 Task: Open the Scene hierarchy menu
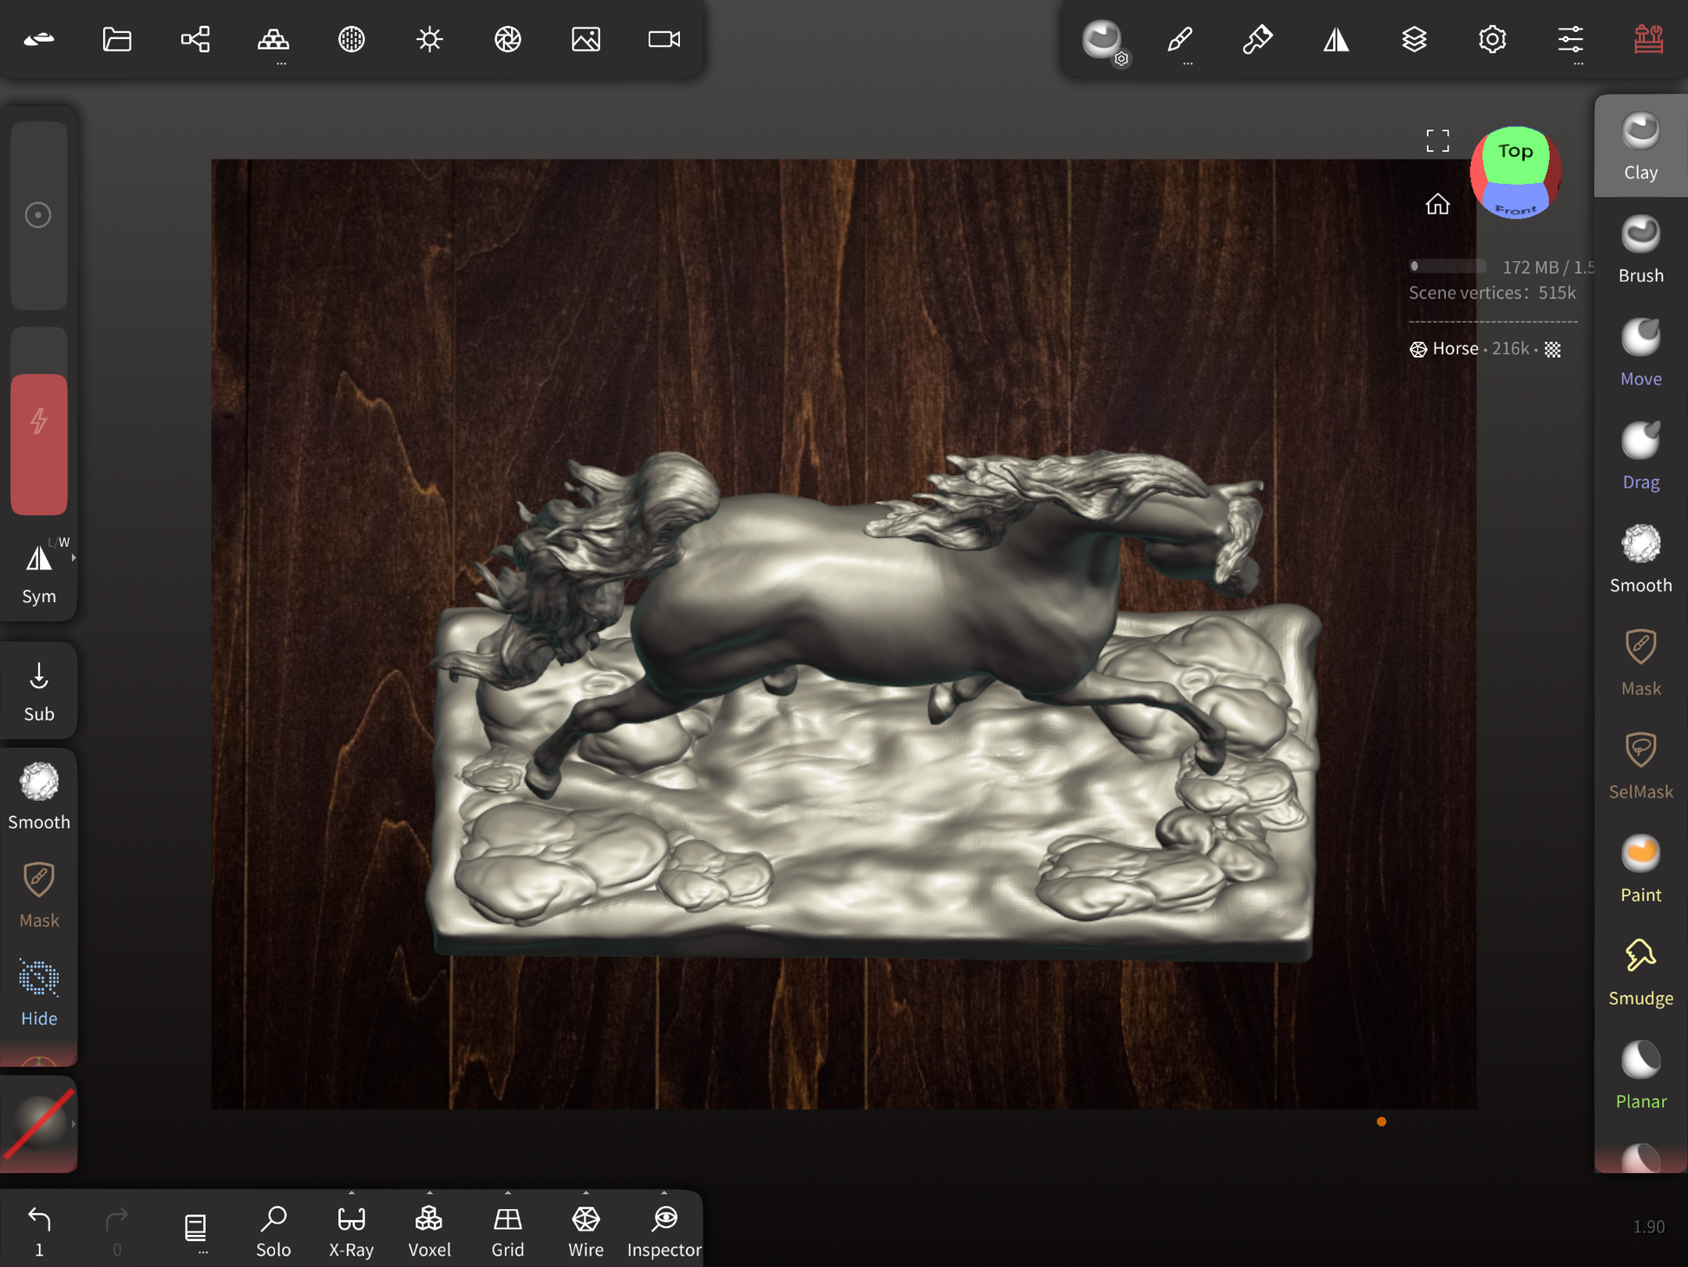click(195, 39)
